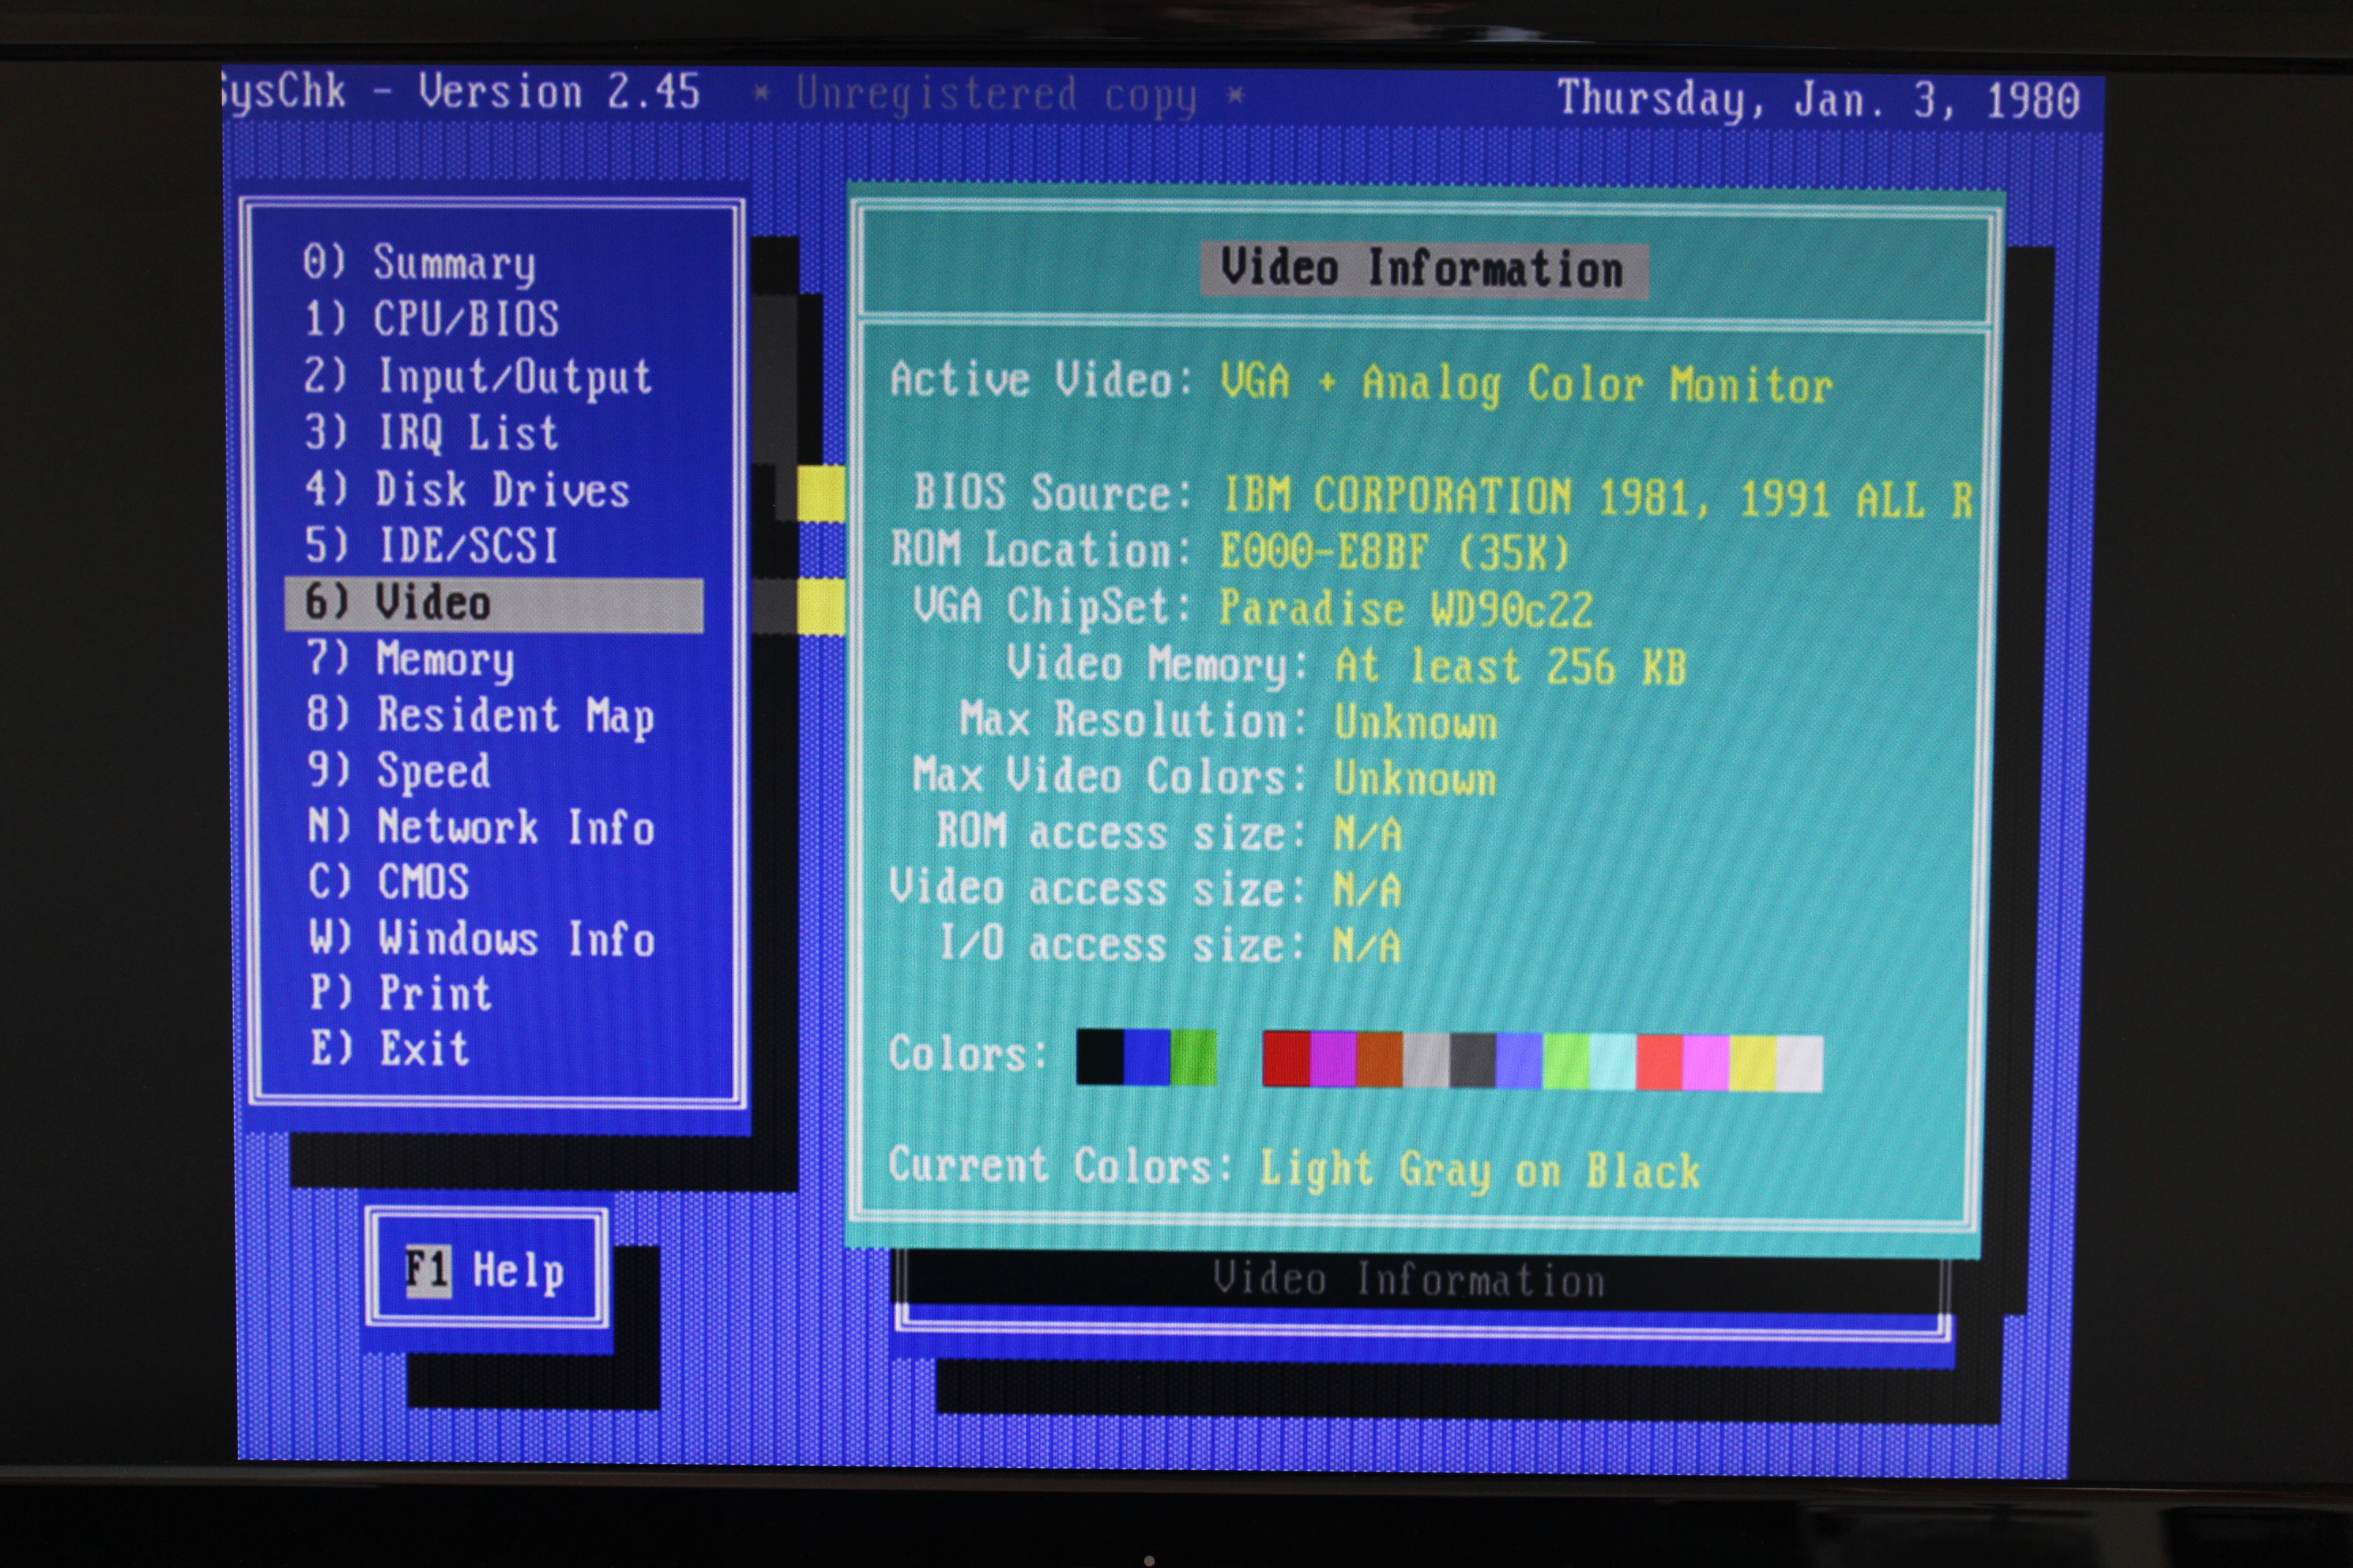Click the 'Thursday, Jan. 3, 1980' date
This screenshot has height=1568, width=2353.
(1819, 100)
